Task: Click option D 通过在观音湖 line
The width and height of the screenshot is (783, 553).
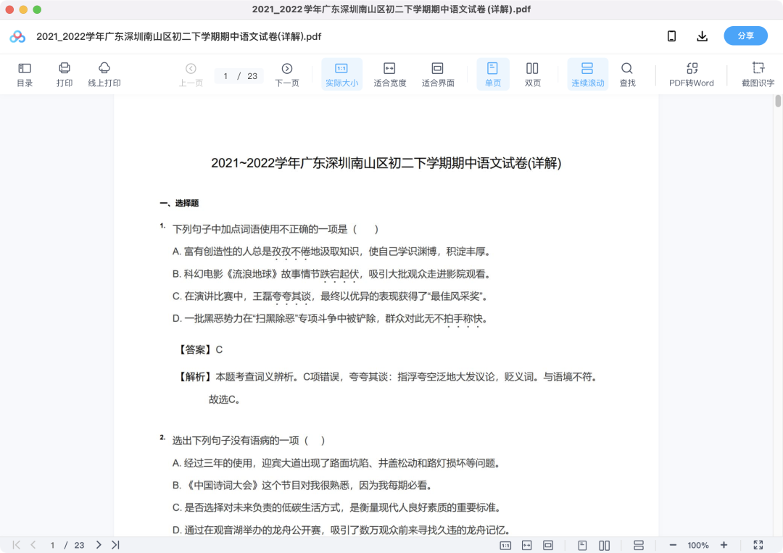Action: coord(341,530)
